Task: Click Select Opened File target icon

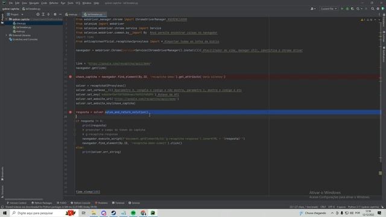Action: (37, 14)
